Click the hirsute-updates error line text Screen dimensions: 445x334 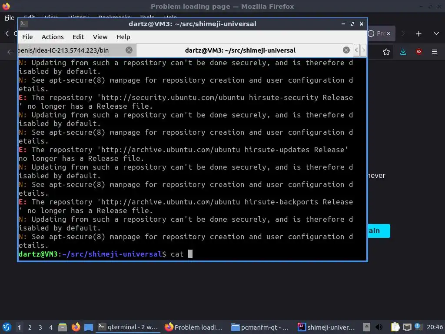tap(184, 154)
